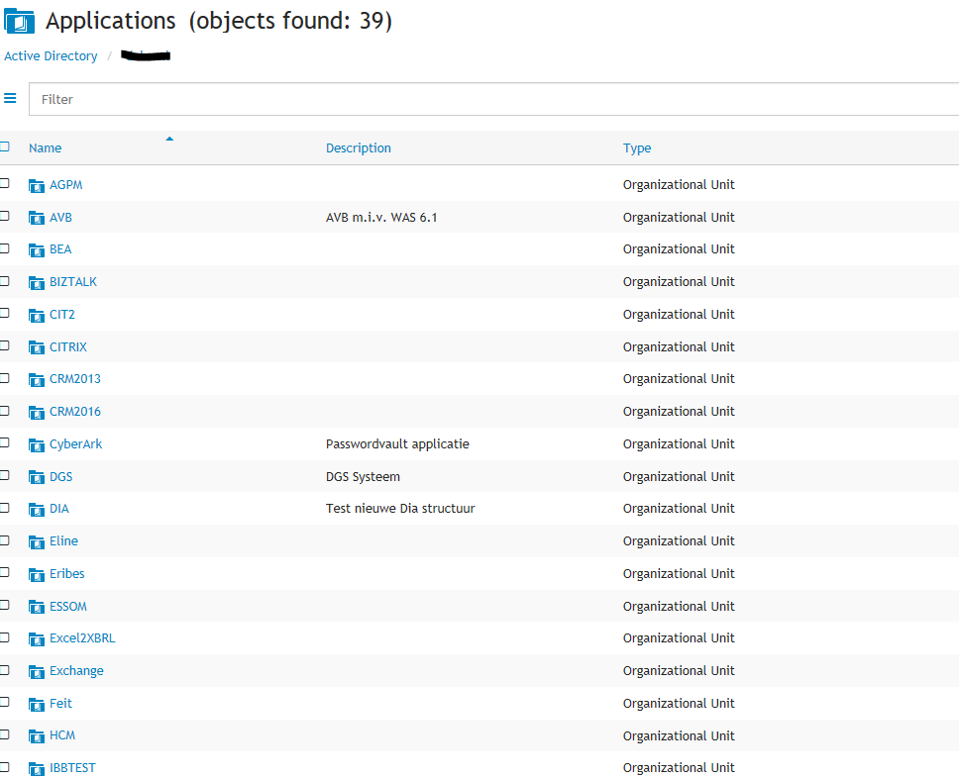The image size is (959, 779).
Task: Open the Excel2XBRL name link
Action: pyautogui.click(x=82, y=637)
